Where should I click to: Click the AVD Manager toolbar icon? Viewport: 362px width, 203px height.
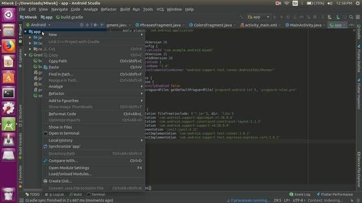(x=330, y=17)
